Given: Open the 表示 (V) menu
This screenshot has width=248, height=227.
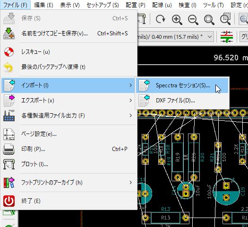Looking at the screenshot, I should click(x=70, y=5).
